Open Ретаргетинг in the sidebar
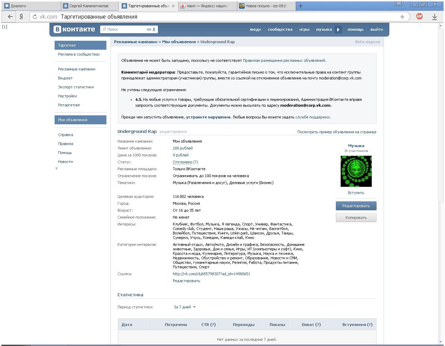Viewport: 445px width, 346px height. click(x=69, y=105)
